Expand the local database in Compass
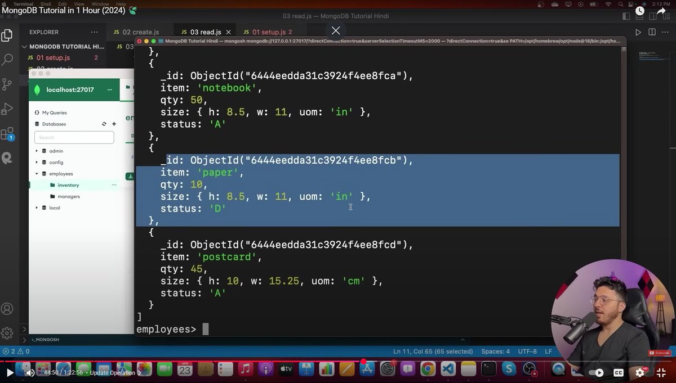This screenshot has height=383, width=676. [37, 208]
